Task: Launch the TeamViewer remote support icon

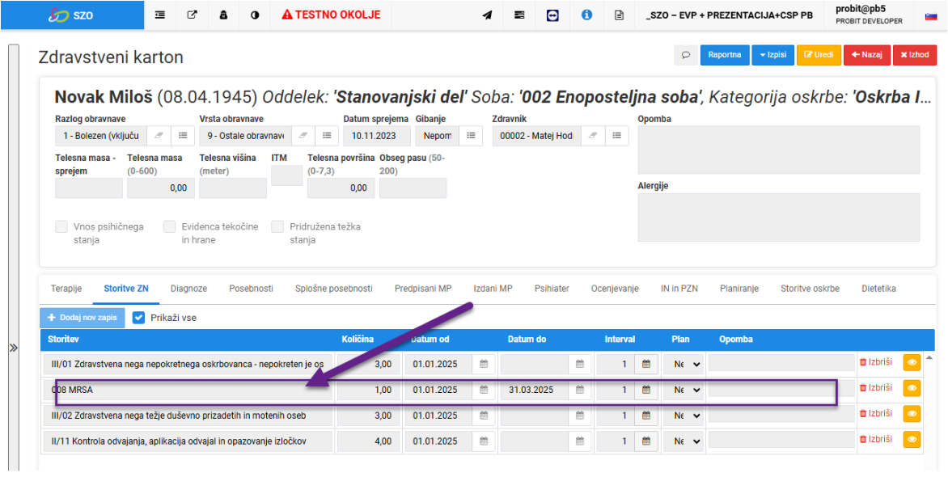Action: tap(552, 15)
